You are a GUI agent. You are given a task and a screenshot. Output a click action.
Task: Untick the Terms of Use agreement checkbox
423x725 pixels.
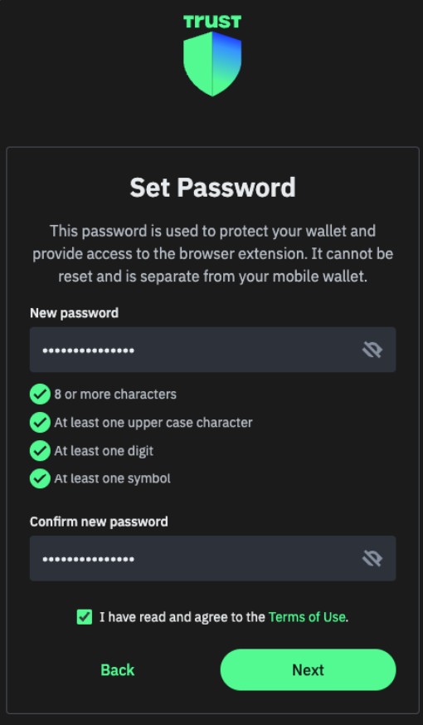(85, 617)
